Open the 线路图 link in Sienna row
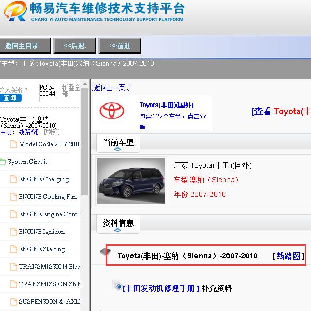The width and height of the screenshot is (311, 311). [x=288, y=256]
